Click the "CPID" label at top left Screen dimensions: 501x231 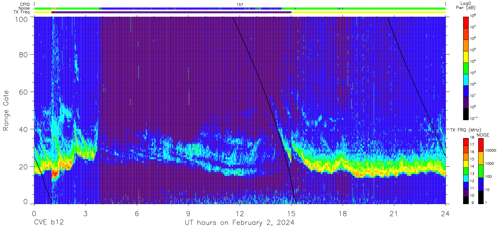coord(25,4)
